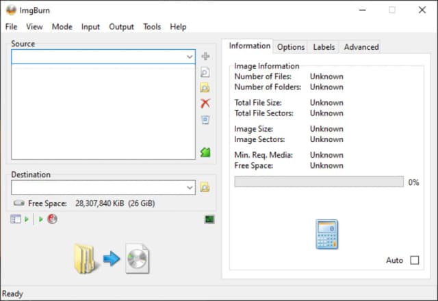Open the Tools menu
Viewport: 438px width, 301px height.
[x=152, y=27]
